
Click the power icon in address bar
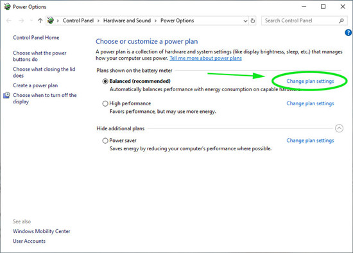[51, 21]
